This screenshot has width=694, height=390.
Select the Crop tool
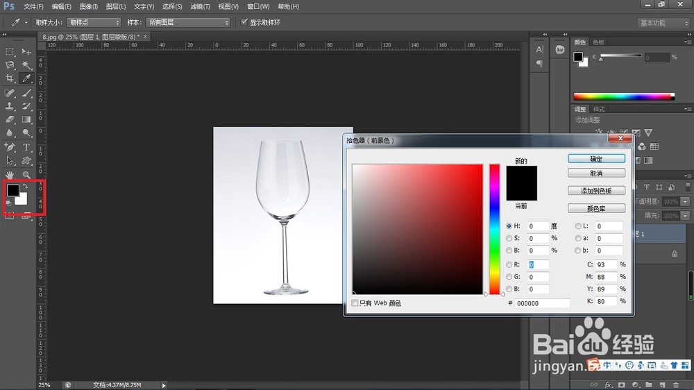(x=10, y=78)
